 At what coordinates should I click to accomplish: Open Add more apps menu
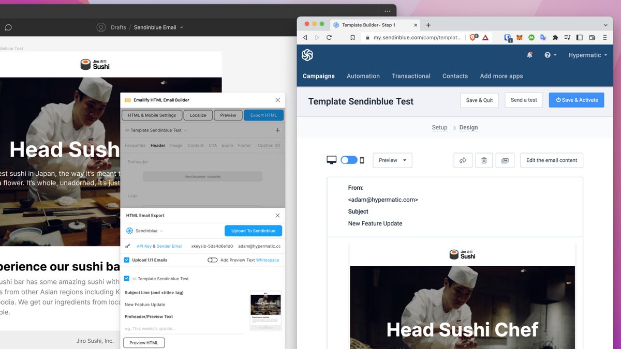(x=501, y=76)
